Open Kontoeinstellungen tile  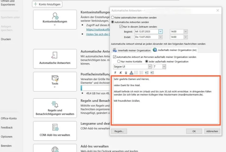point(55,19)
